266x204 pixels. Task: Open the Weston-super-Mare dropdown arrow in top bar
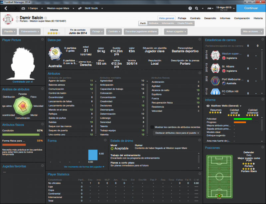click(73, 8)
